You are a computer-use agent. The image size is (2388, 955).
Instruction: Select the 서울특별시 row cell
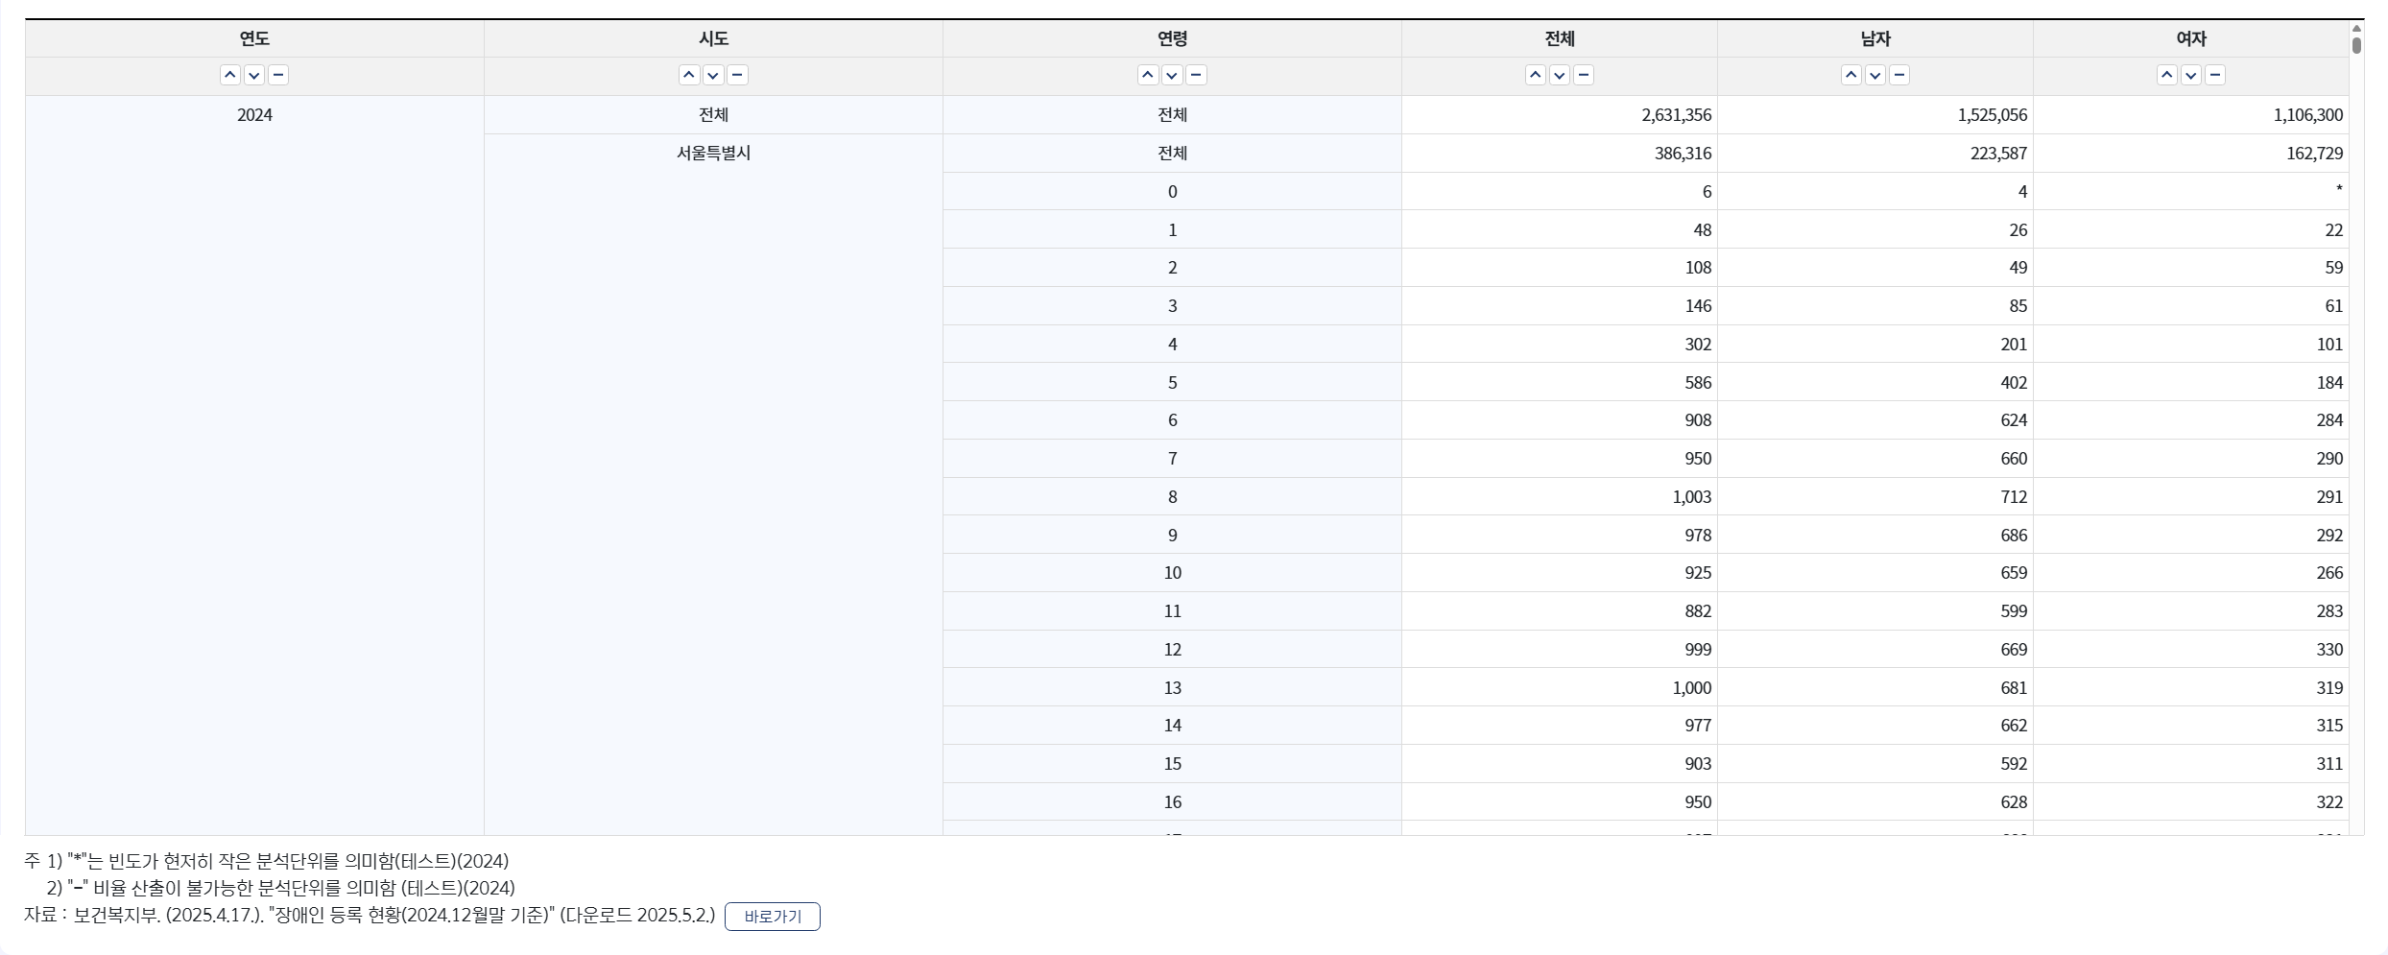713,153
